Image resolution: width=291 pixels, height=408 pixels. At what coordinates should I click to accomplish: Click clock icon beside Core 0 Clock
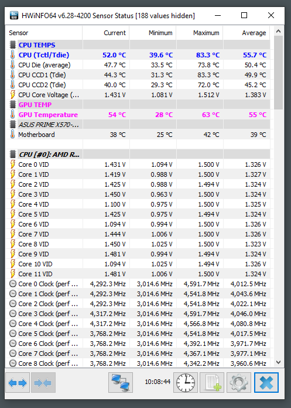(x=12, y=284)
